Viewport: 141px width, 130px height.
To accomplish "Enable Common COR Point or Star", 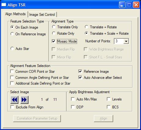I will 12,72.
